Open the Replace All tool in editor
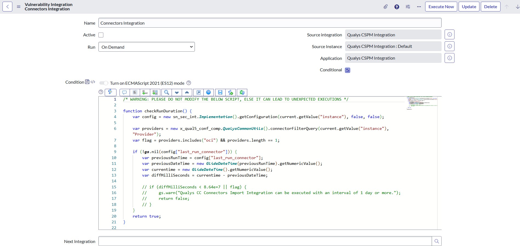Image resolution: width=520 pixels, height=246 pixels. tap(155, 92)
